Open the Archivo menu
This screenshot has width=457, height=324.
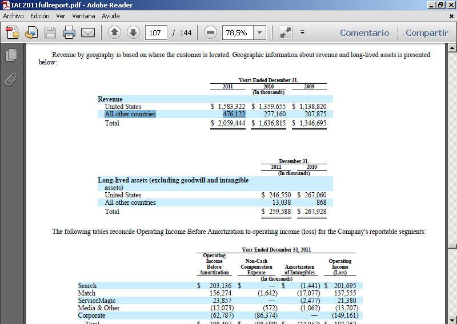coord(13,16)
